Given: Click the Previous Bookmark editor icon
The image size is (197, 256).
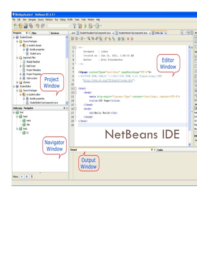Looking at the screenshot, I should tap(106, 39).
